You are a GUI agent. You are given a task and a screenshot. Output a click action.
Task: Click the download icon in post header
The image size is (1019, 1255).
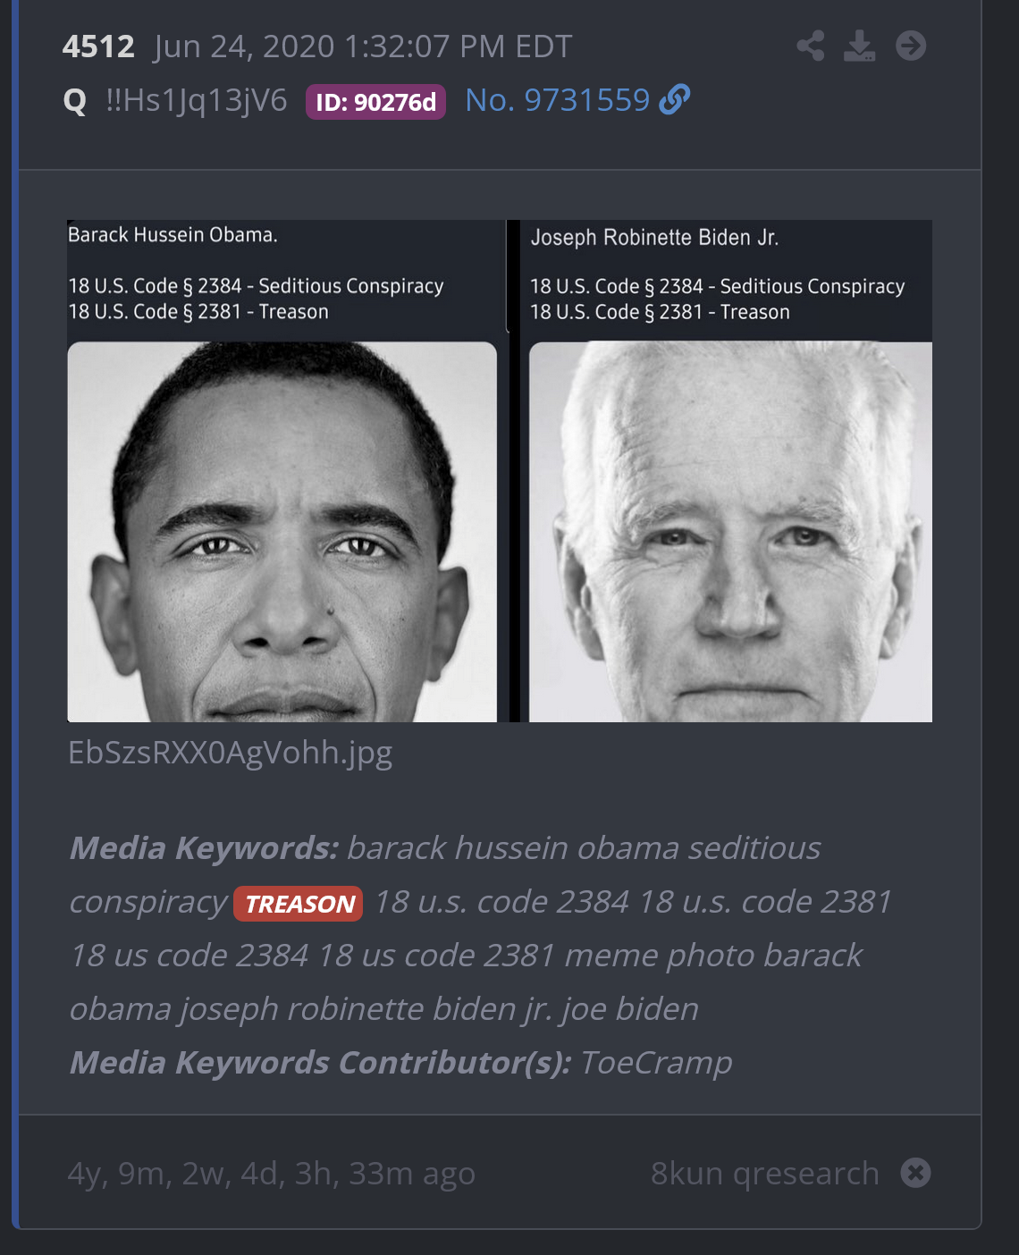click(860, 46)
